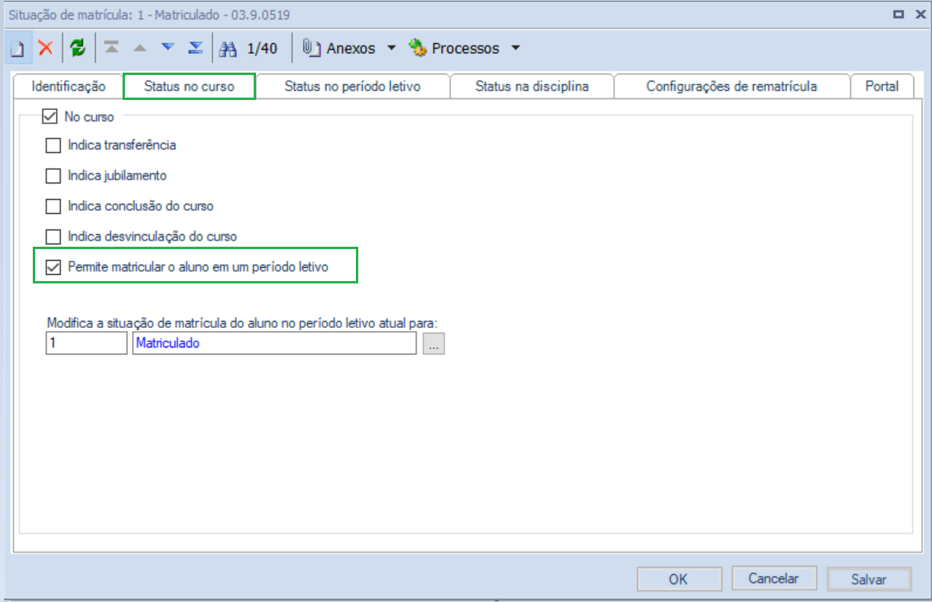
Task: Go to the previous record
Action: 140,48
